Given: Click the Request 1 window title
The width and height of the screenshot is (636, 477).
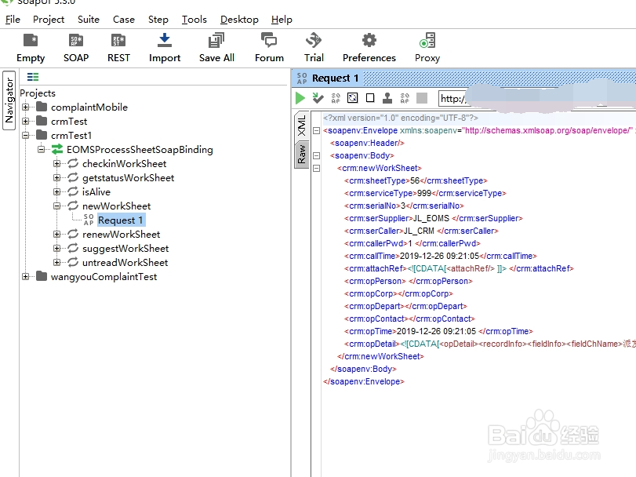Looking at the screenshot, I should point(335,78).
